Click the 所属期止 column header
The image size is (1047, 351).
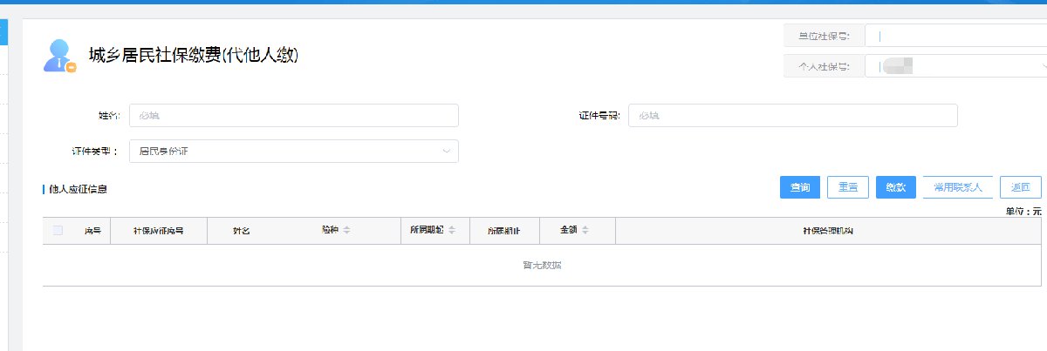pos(503,231)
